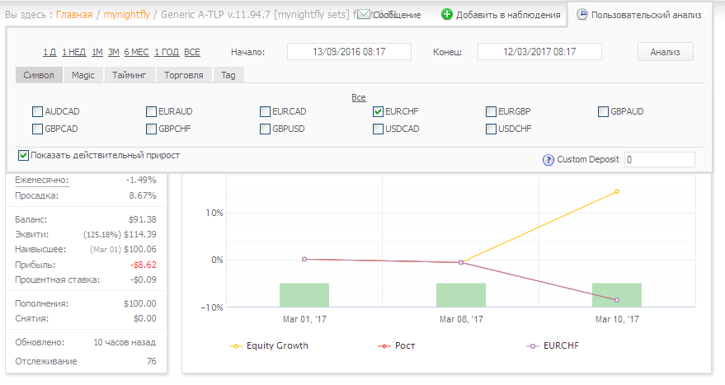Check the EURAUD checkbox
725x385 pixels.
point(151,111)
